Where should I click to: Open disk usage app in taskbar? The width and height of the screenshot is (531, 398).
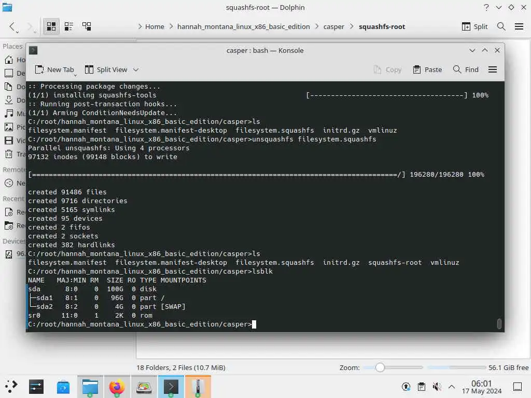click(144, 387)
